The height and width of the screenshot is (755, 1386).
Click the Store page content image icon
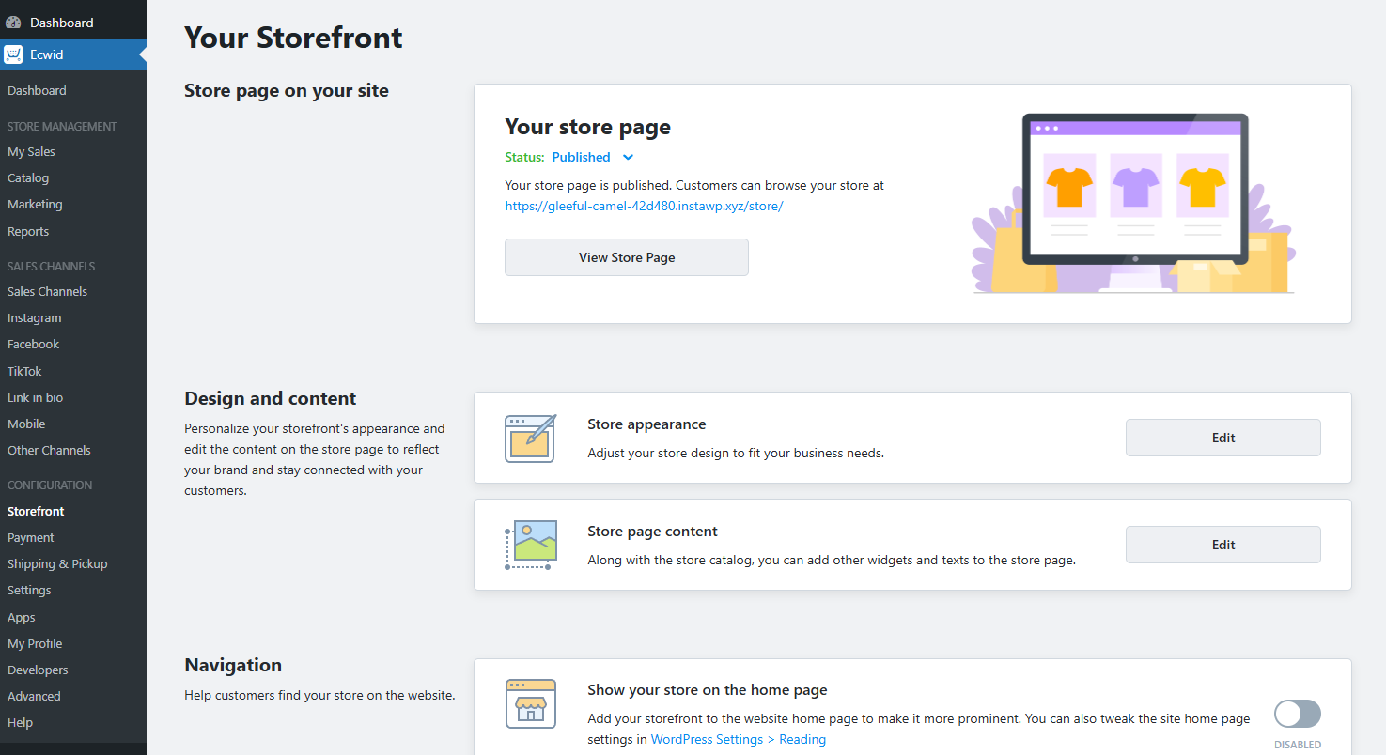tap(530, 545)
